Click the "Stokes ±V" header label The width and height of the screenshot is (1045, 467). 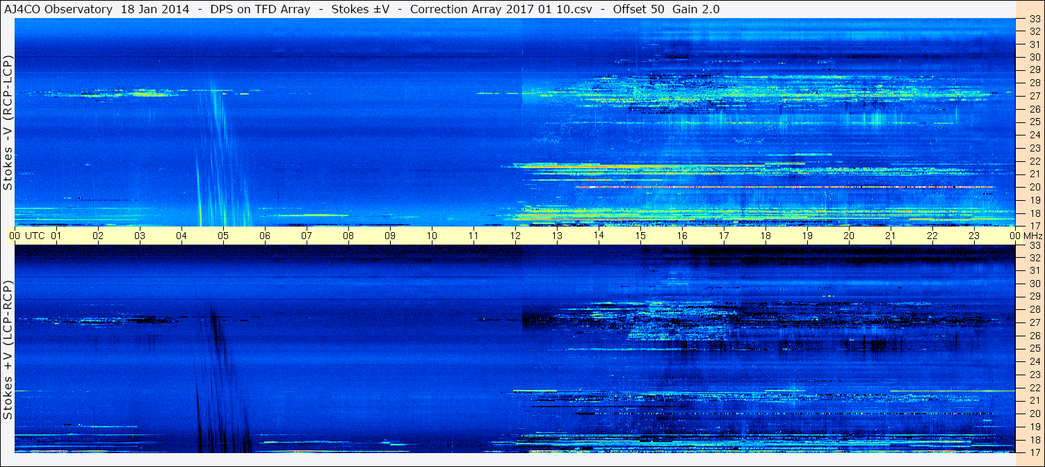(360, 10)
